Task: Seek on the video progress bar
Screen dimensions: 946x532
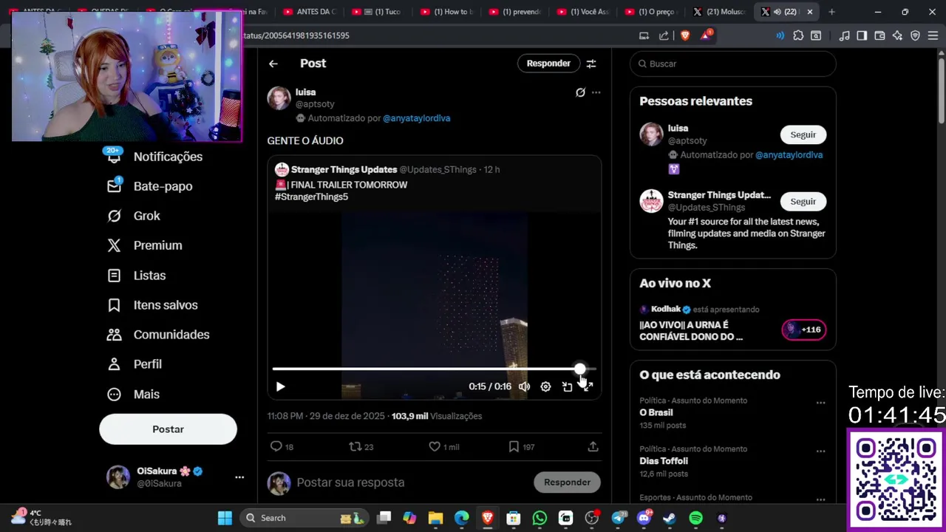Action: 434,368
